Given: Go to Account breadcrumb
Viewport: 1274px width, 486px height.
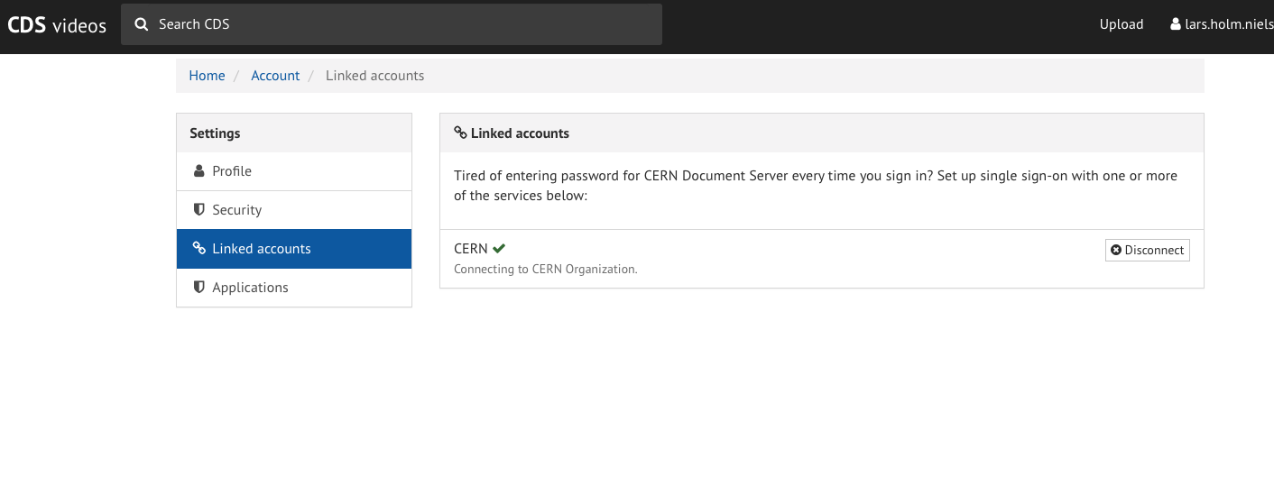Looking at the screenshot, I should (x=275, y=76).
